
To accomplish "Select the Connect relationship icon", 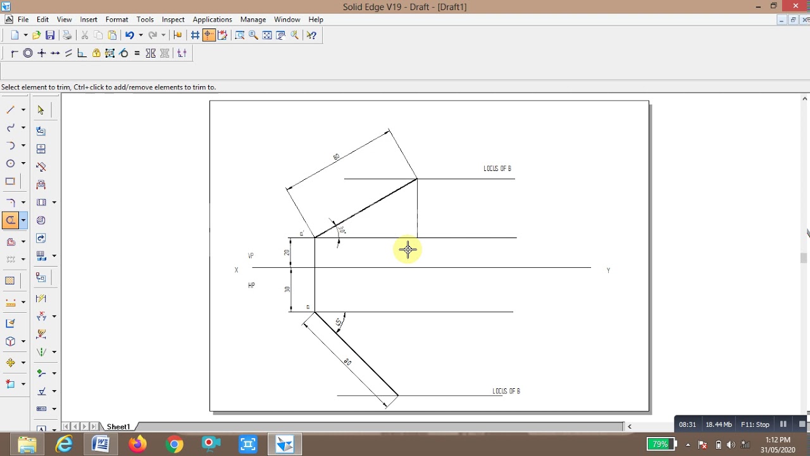I will coord(14,53).
